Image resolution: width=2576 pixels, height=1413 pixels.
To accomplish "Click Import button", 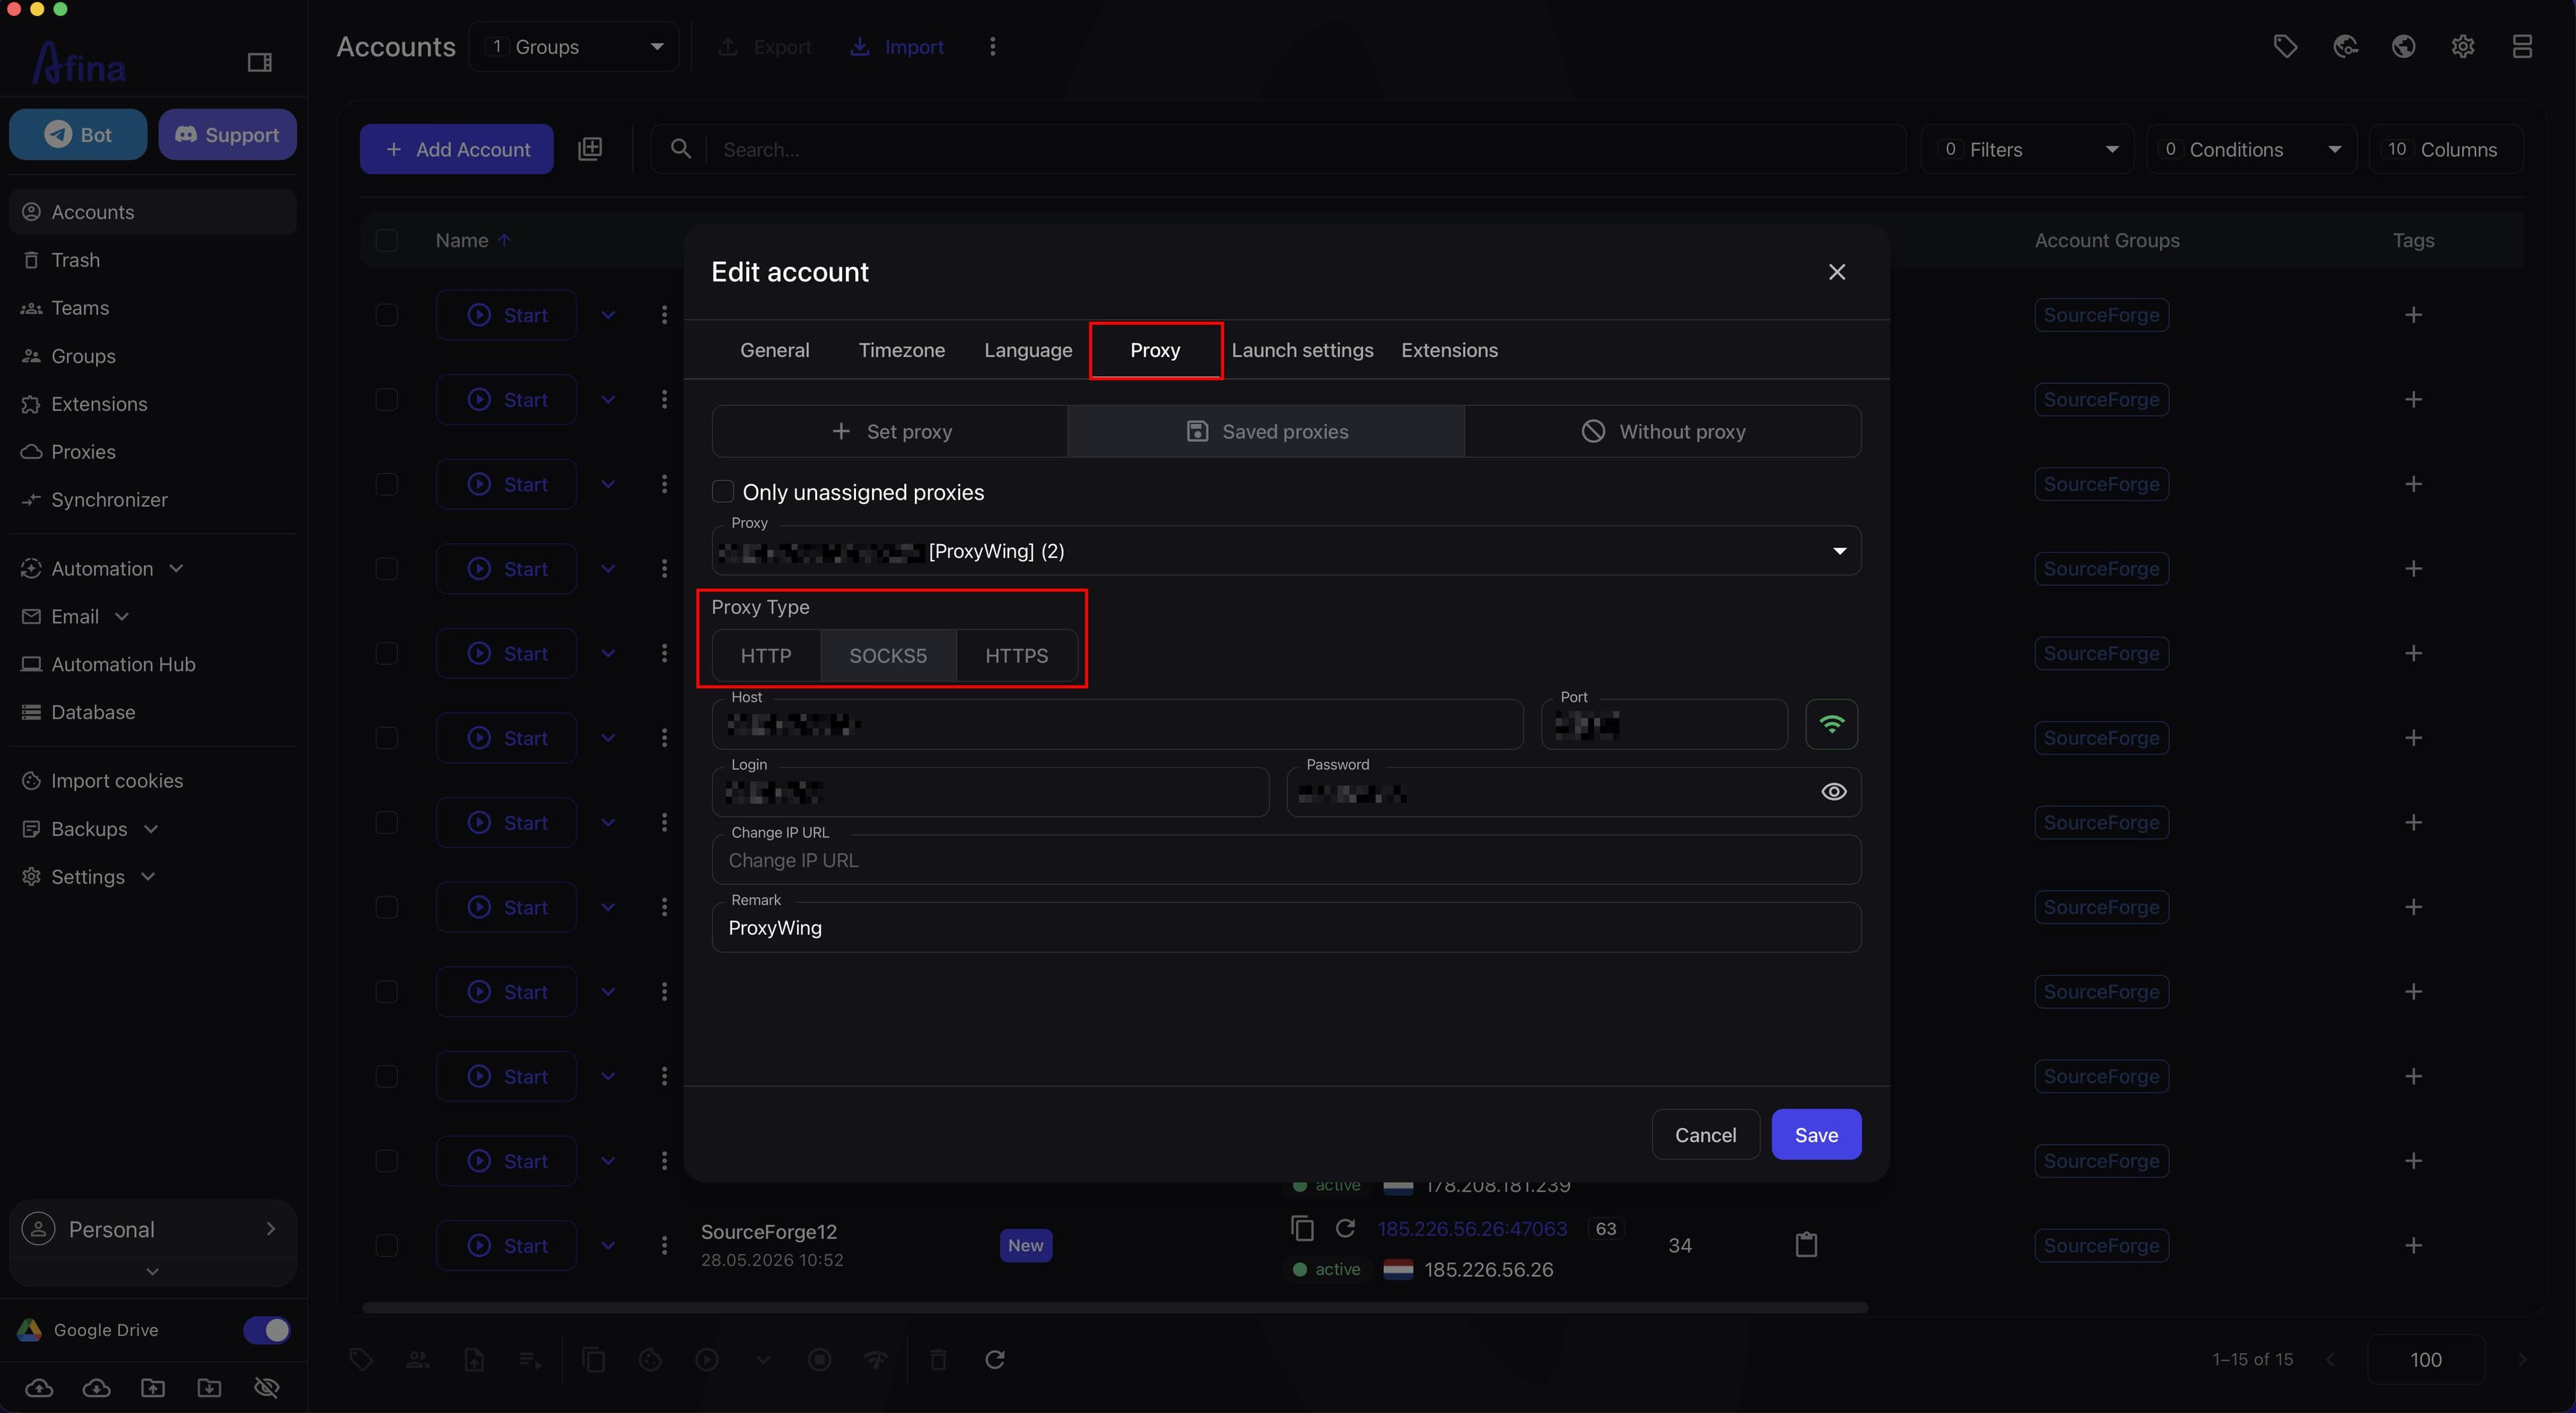I will [897, 46].
